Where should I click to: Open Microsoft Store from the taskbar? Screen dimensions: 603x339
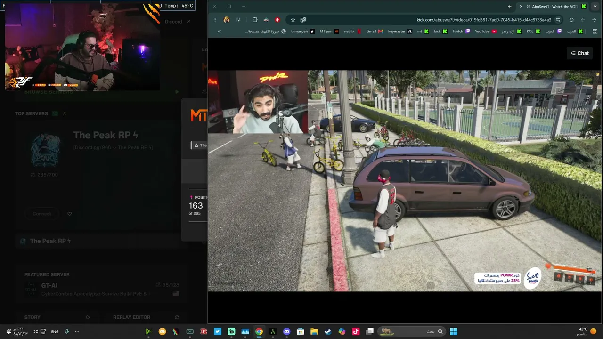pos(301,331)
